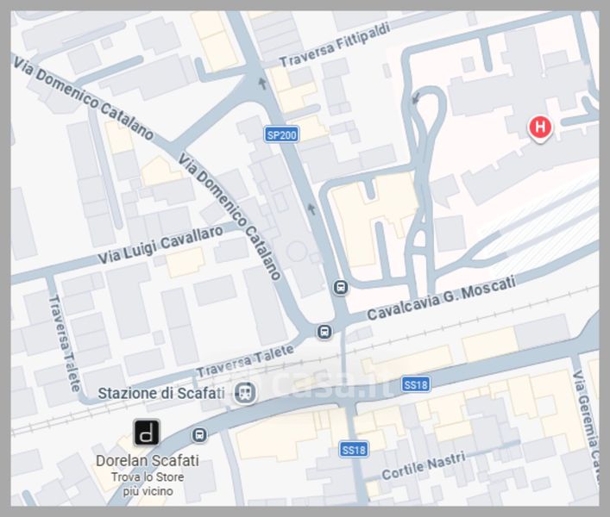Click bus stop icon at Cavalcavia junction
Image resolution: width=610 pixels, height=517 pixels.
click(x=324, y=332)
